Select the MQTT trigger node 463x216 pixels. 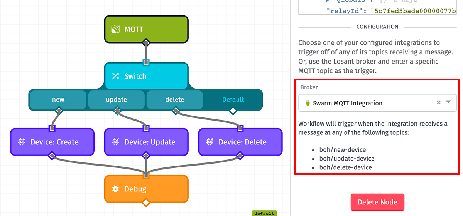[146, 29]
